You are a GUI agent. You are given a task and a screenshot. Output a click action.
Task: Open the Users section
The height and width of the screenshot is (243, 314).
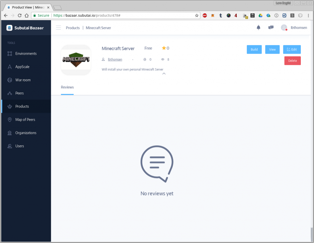click(x=26, y=146)
